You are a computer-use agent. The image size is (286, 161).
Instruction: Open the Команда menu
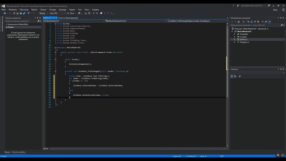click(x=63, y=10)
